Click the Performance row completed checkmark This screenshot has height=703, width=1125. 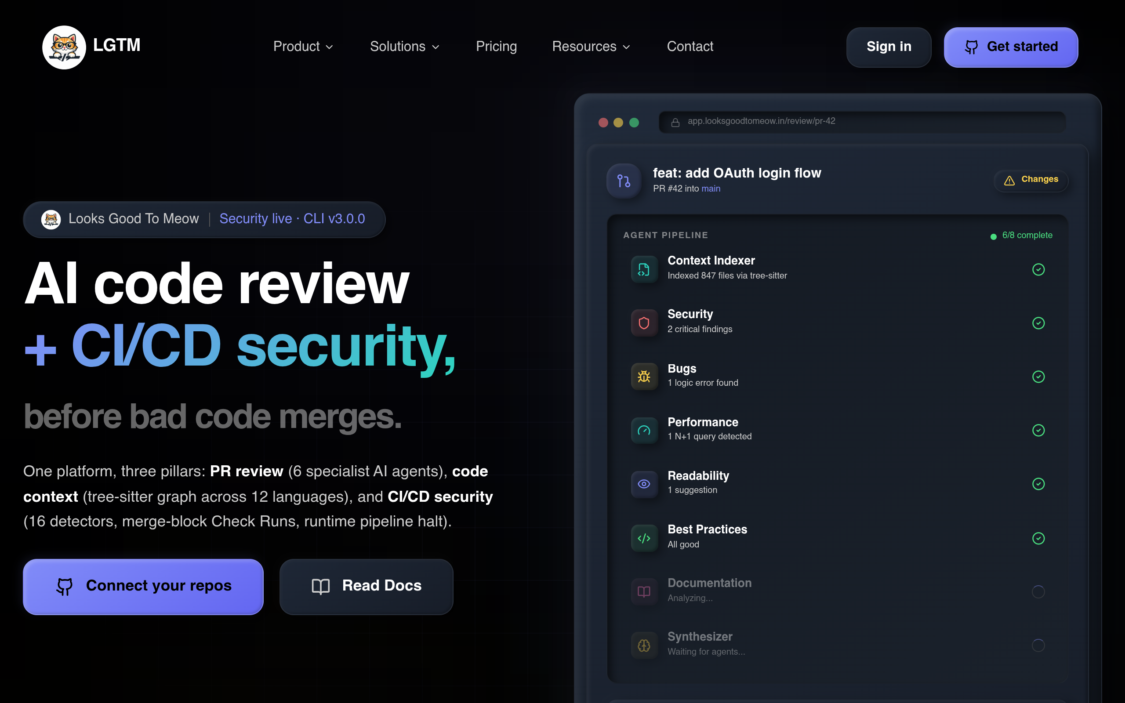click(x=1038, y=430)
